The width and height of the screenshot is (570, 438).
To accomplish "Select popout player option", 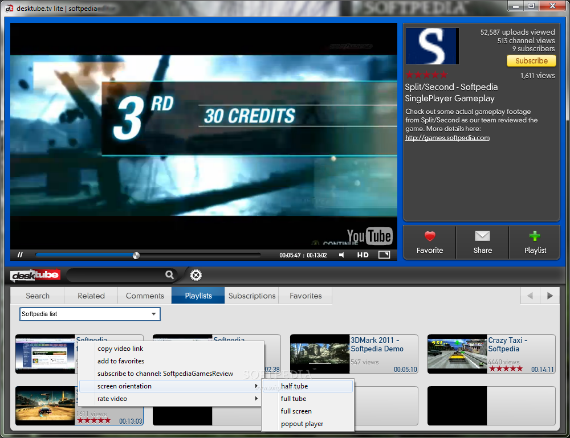I will 308,423.
